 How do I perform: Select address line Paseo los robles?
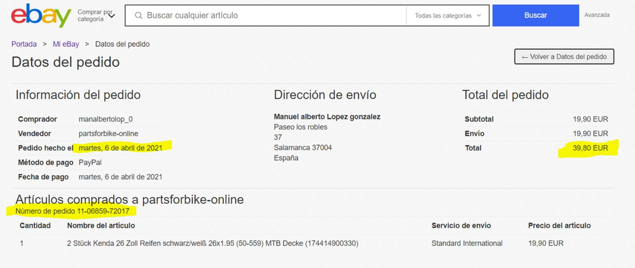pos(301,127)
